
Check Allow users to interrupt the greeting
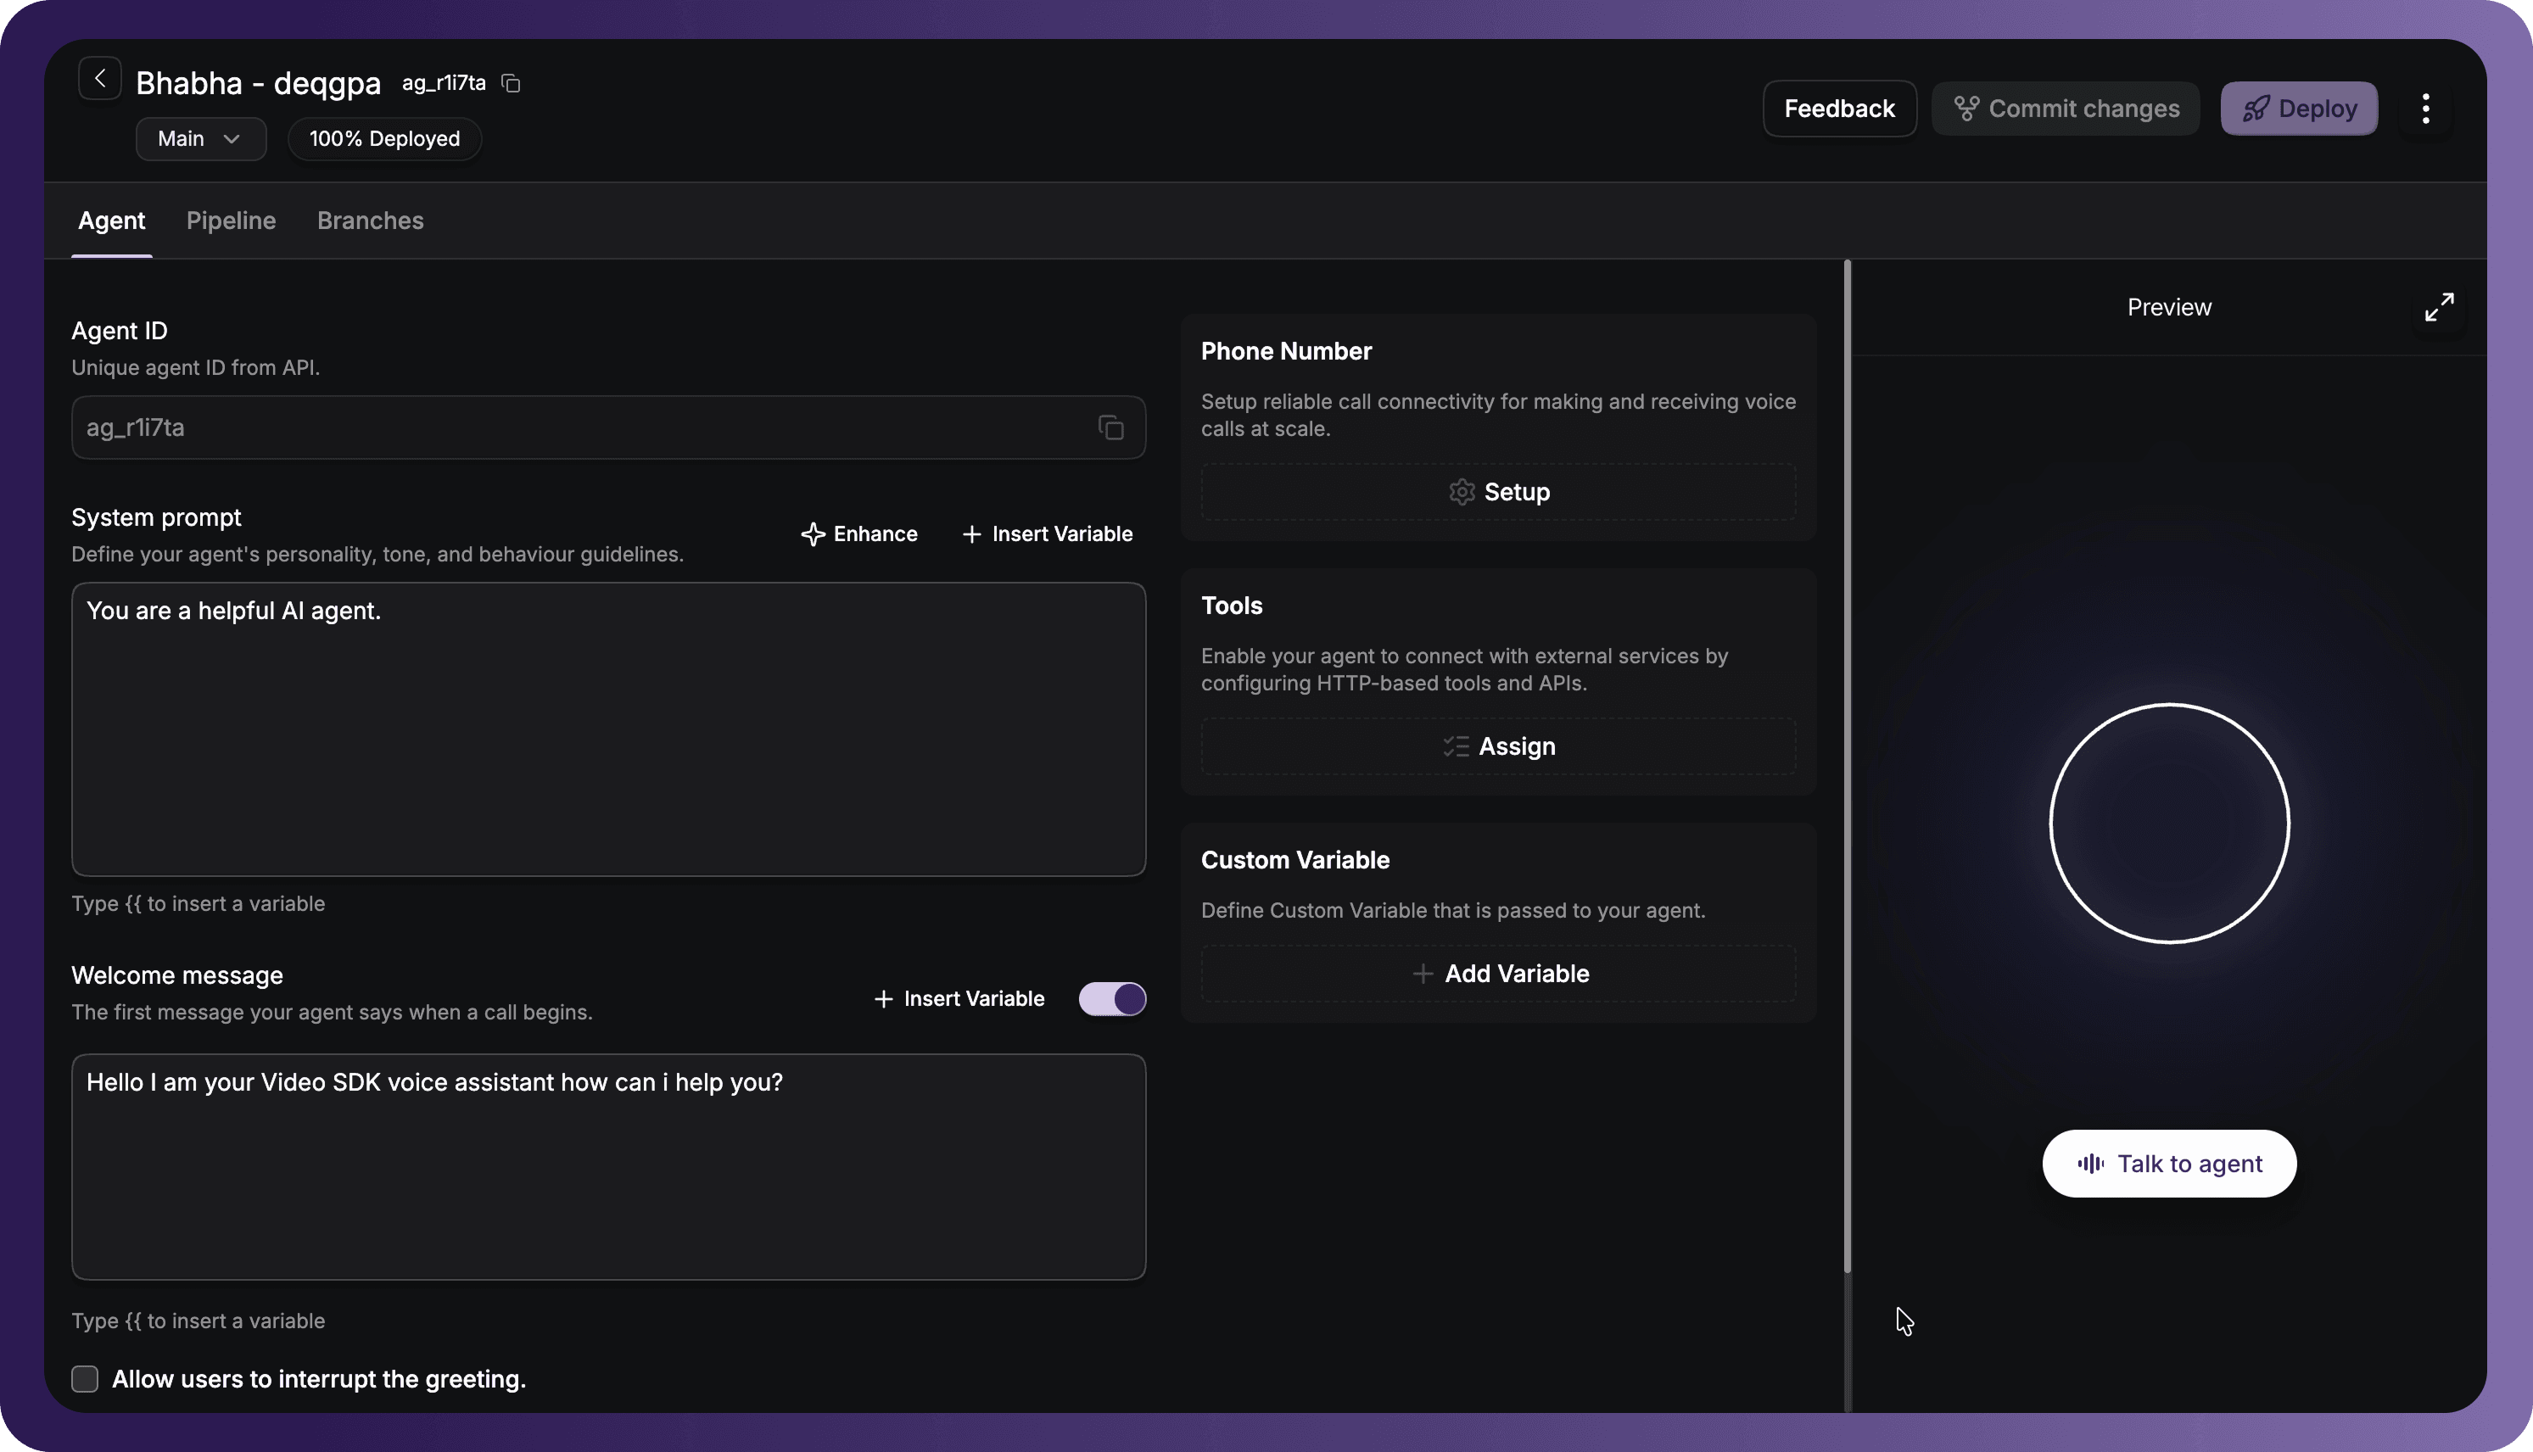(85, 1379)
